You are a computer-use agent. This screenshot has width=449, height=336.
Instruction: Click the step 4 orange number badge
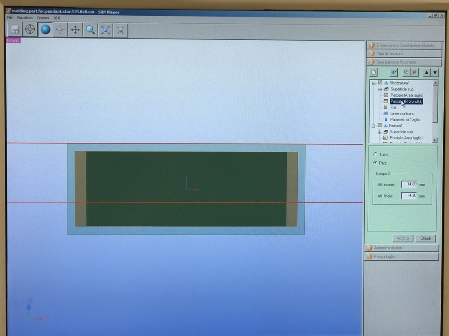369,248
